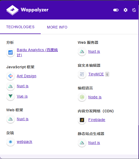Click the 分析 category heading
The height and width of the screenshot is (159, 139).
(10, 42)
